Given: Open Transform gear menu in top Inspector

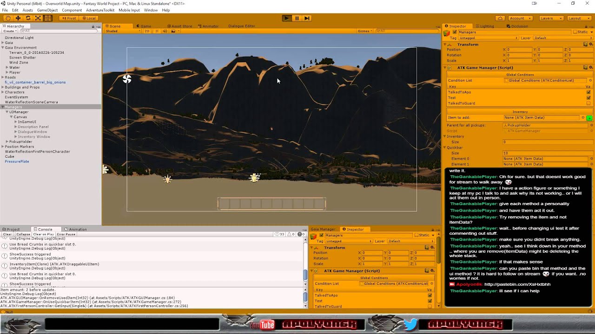Looking at the screenshot, I should click(591, 45).
